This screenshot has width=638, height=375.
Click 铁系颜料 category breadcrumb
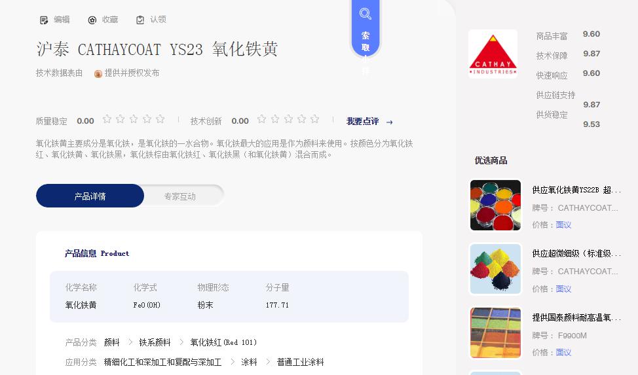click(x=155, y=342)
